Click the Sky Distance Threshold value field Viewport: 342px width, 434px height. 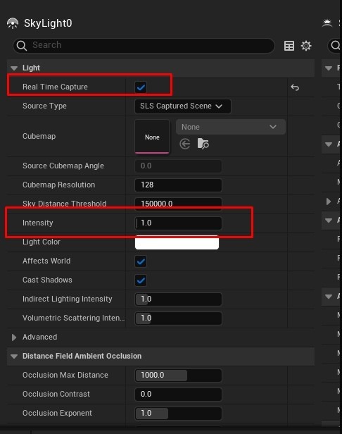pos(178,204)
